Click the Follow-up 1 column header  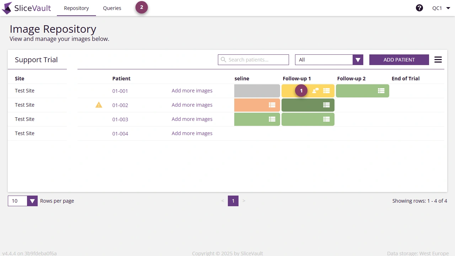click(x=297, y=79)
